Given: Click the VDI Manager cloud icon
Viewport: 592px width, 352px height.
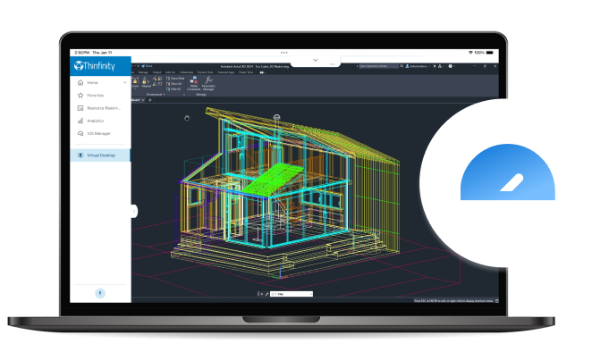Looking at the screenshot, I should pyautogui.click(x=80, y=133).
